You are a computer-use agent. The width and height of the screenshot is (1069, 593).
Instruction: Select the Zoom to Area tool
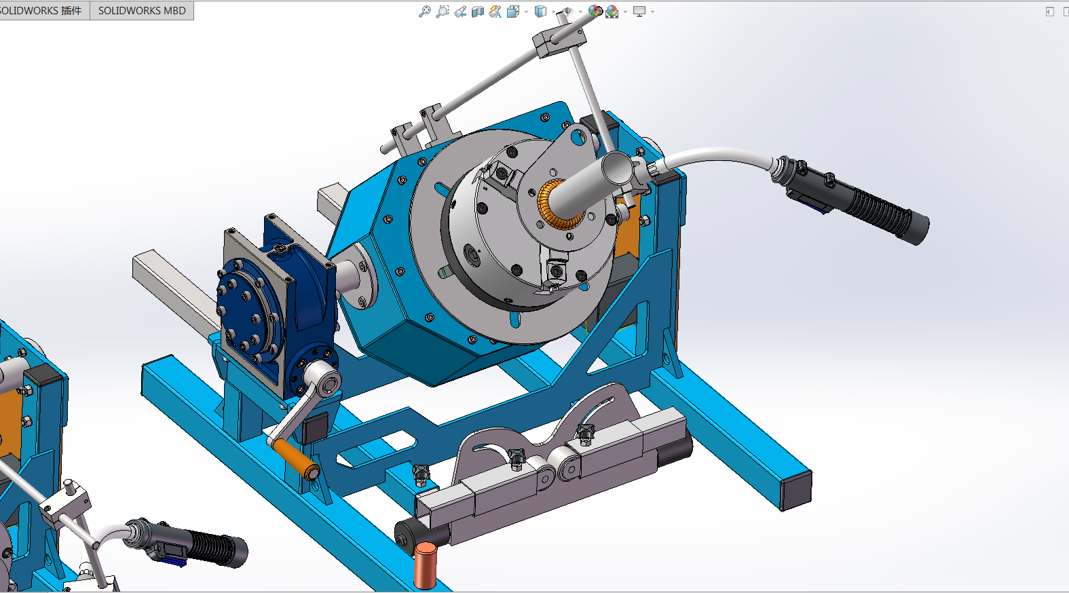point(443,12)
